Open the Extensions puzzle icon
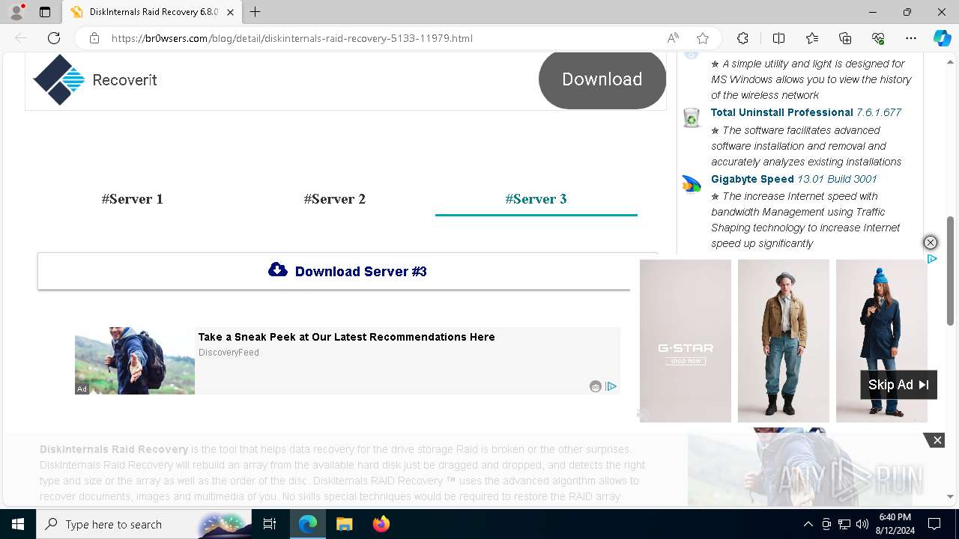Screen dimensions: 959x539 coord(742,38)
